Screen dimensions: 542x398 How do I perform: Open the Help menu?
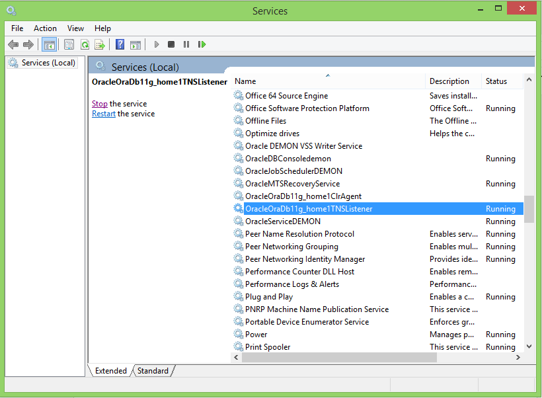click(102, 28)
